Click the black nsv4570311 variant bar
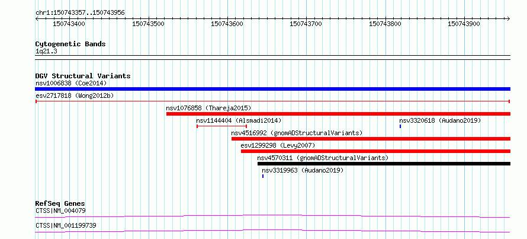Screen dimensions: 527x239 pos(384,164)
